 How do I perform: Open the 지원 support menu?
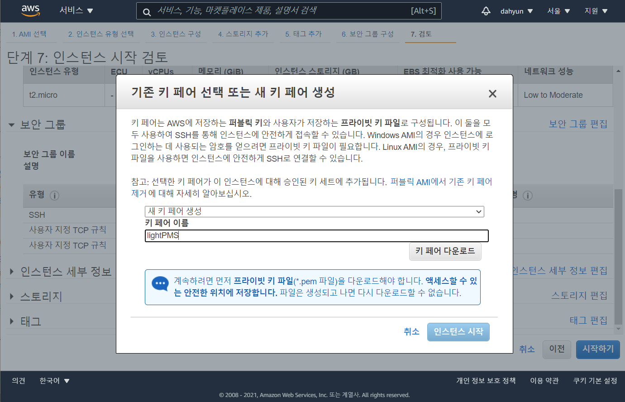click(596, 11)
